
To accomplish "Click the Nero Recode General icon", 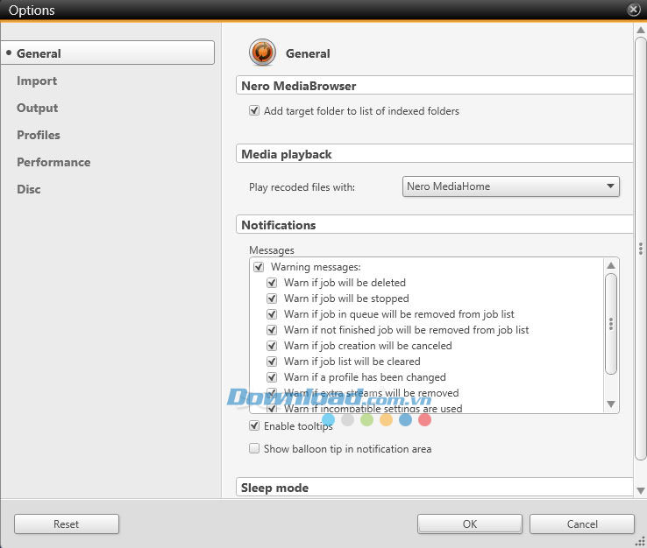I will 262,53.
